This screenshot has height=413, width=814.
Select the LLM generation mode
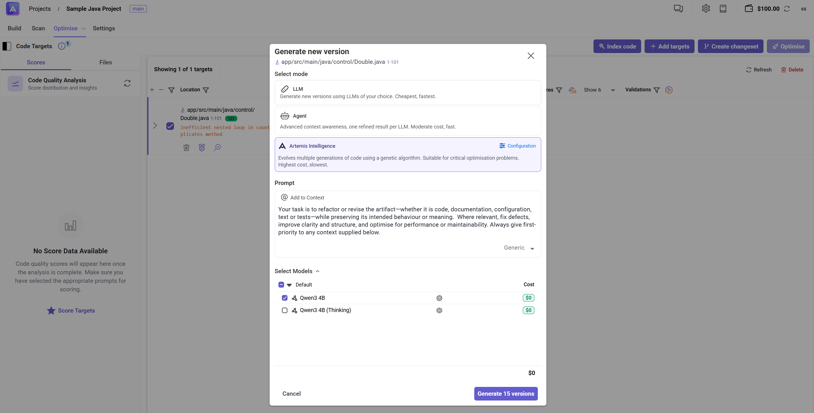(x=407, y=92)
